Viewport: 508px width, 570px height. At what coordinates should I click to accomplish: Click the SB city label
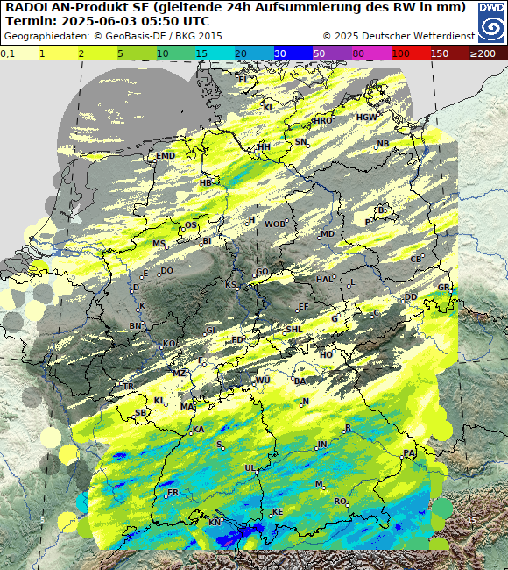[x=140, y=413]
